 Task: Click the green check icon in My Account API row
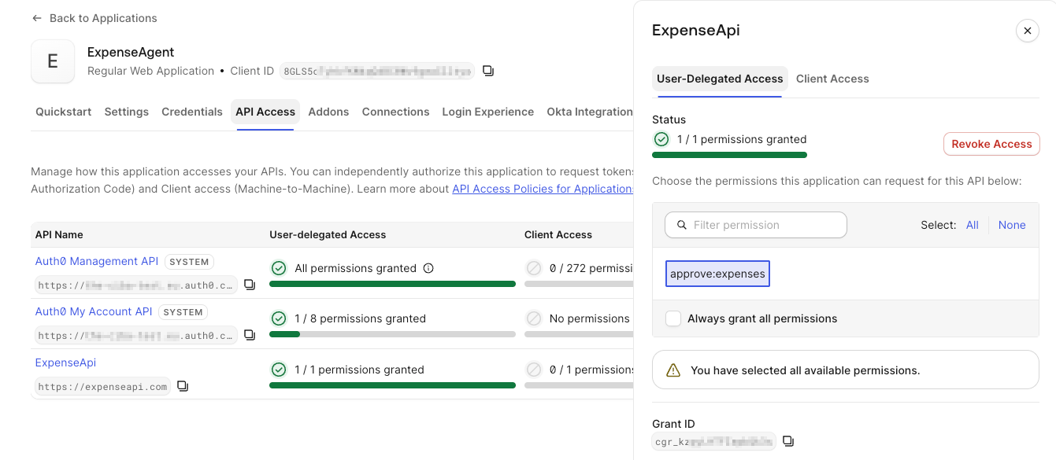click(x=279, y=318)
